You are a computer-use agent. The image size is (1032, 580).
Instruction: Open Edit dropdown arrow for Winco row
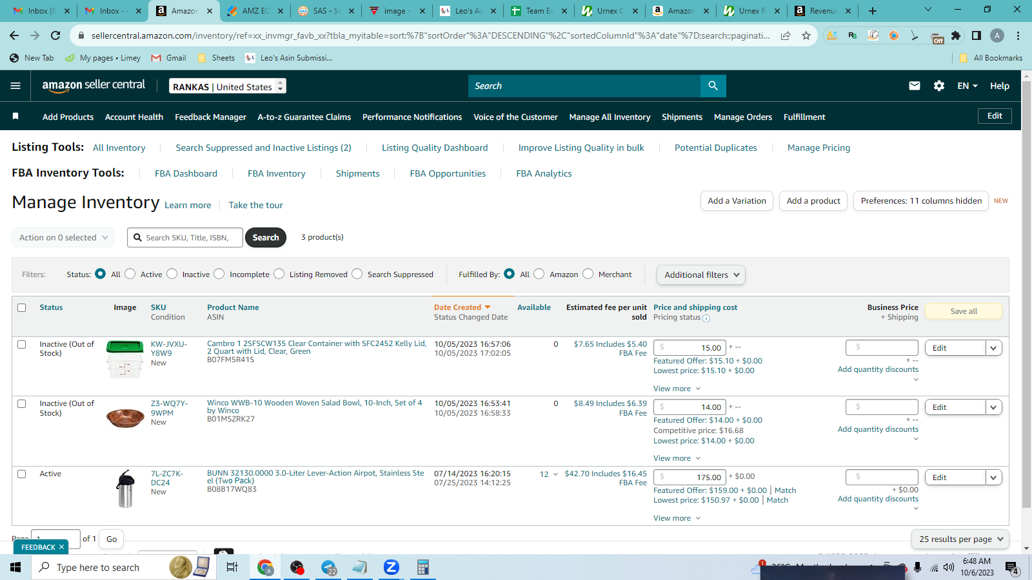pos(993,407)
